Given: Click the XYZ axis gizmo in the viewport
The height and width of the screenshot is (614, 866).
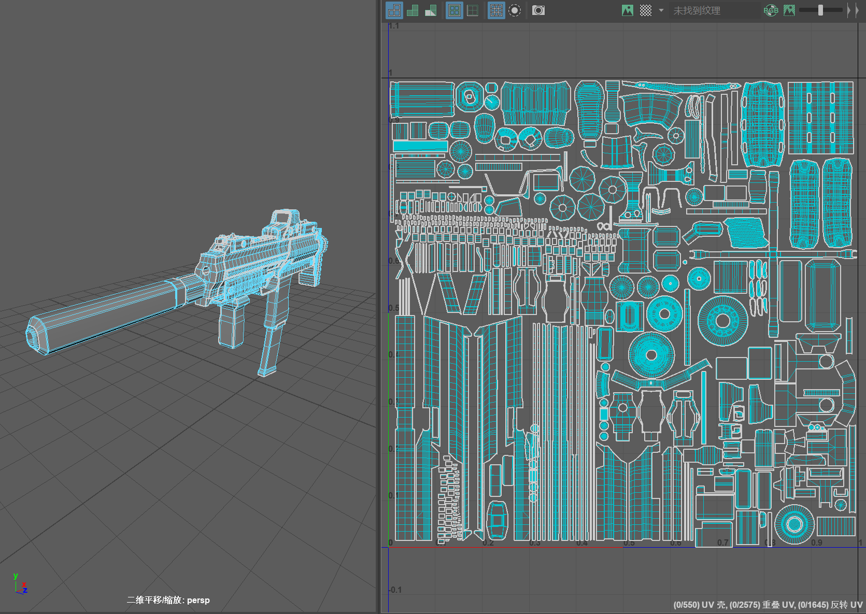Looking at the screenshot, I should tap(20, 584).
